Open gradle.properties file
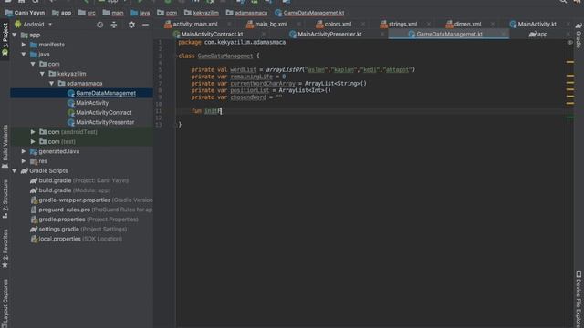The height and width of the screenshot is (328, 584). pos(85,220)
